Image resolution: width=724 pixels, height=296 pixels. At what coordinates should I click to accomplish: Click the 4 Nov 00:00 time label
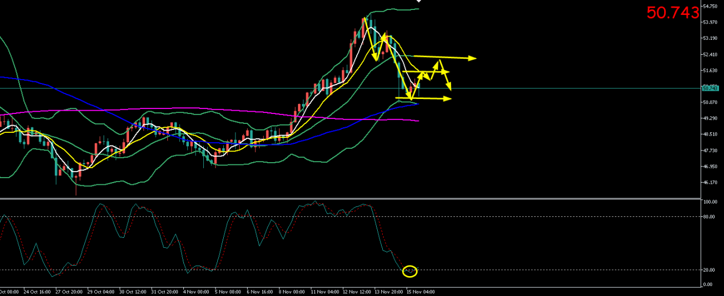(x=197, y=291)
